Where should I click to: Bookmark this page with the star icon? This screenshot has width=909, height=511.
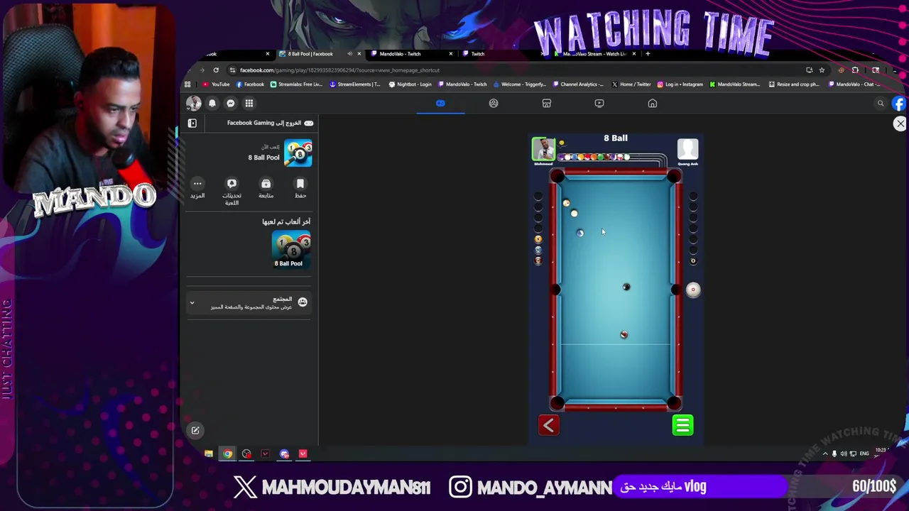[x=822, y=70]
